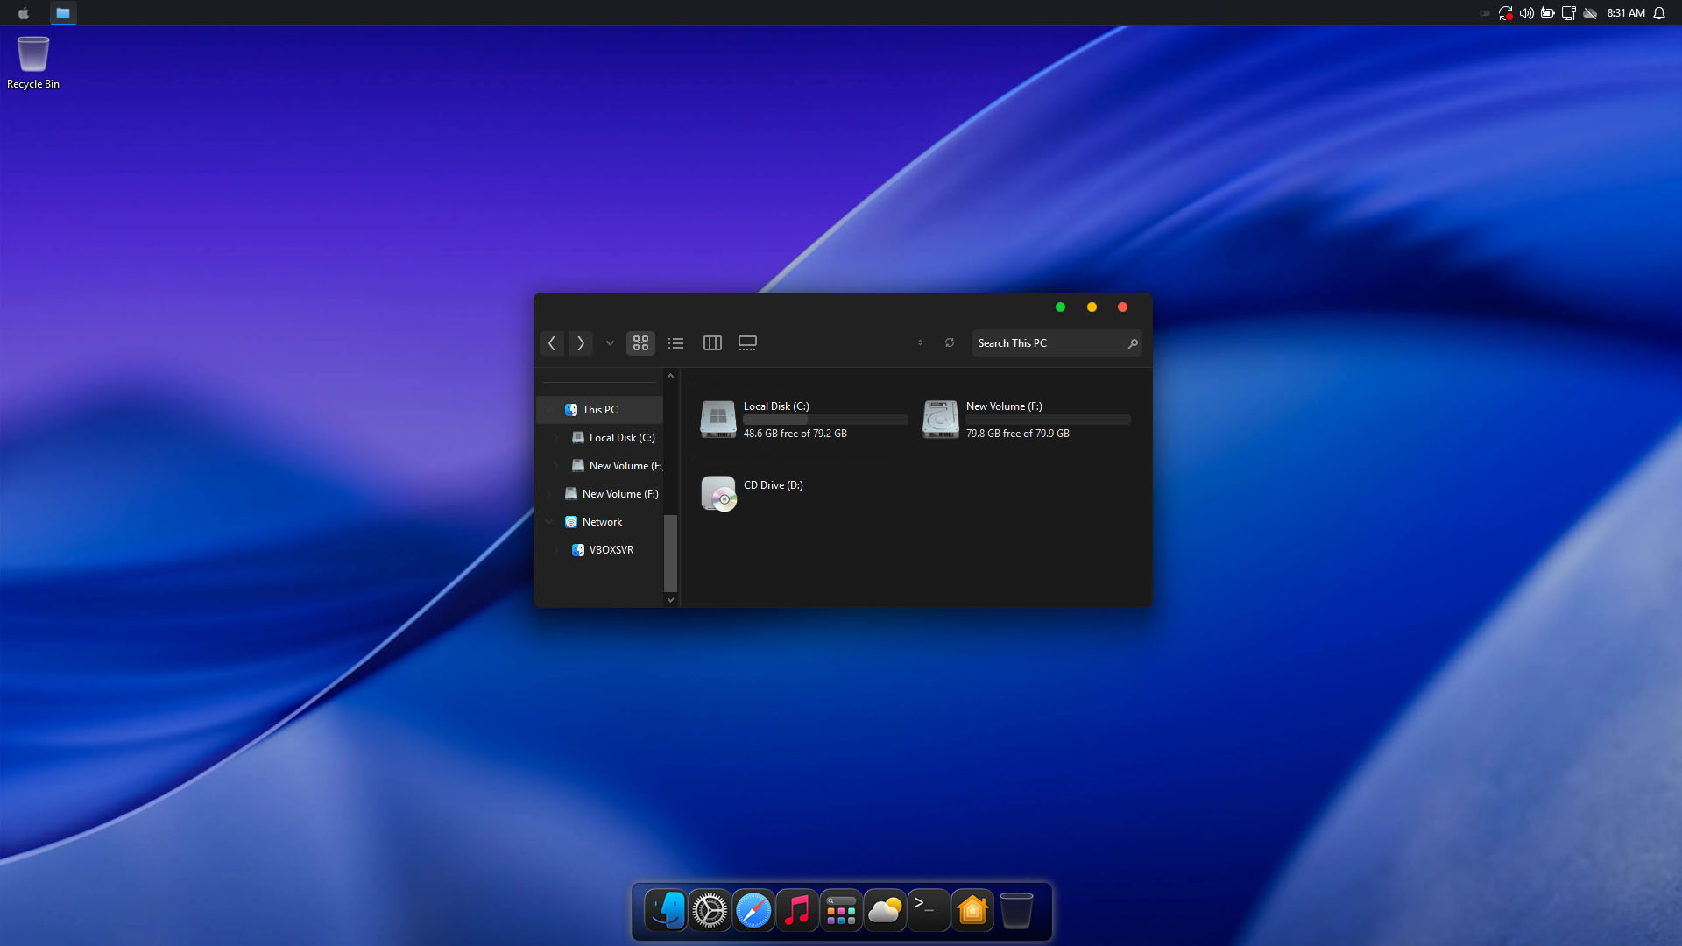This screenshot has height=946, width=1682.
Task: Select the gallery view icon
Action: tap(747, 343)
